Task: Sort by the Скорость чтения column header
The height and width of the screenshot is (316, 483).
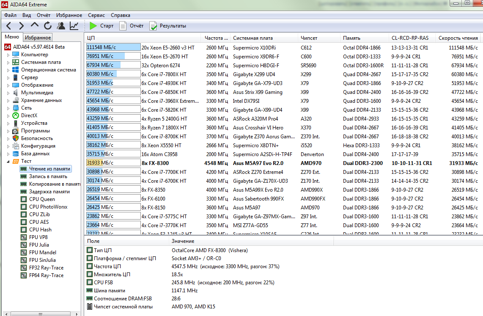Action: pos(458,38)
